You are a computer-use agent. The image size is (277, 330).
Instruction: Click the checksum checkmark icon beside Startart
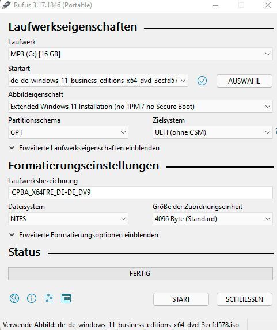click(202, 81)
